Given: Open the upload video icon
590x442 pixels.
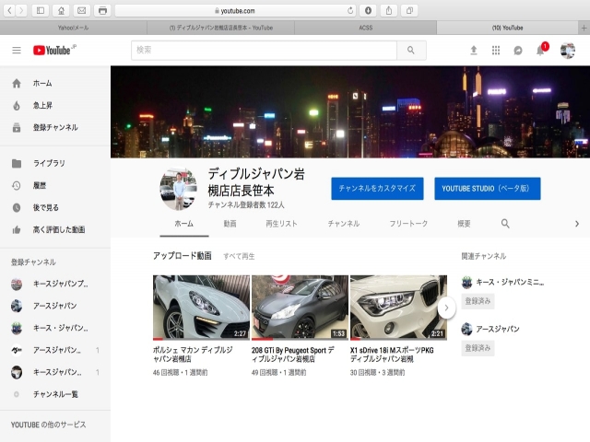Looking at the screenshot, I should click(x=474, y=50).
